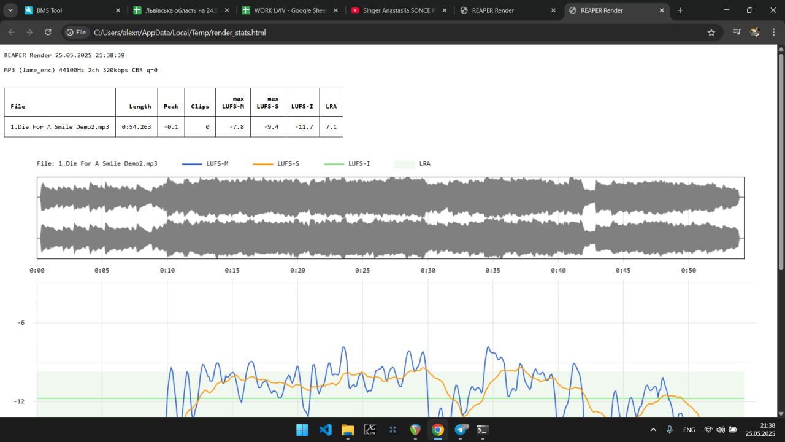The width and height of the screenshot is (785, 442).
Task: Click the scrollbar up arrow
Action: 781,48
